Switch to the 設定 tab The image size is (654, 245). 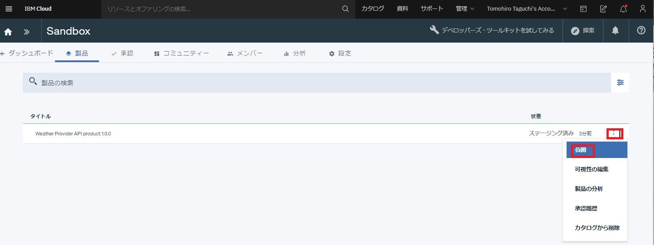pos(340,53)
